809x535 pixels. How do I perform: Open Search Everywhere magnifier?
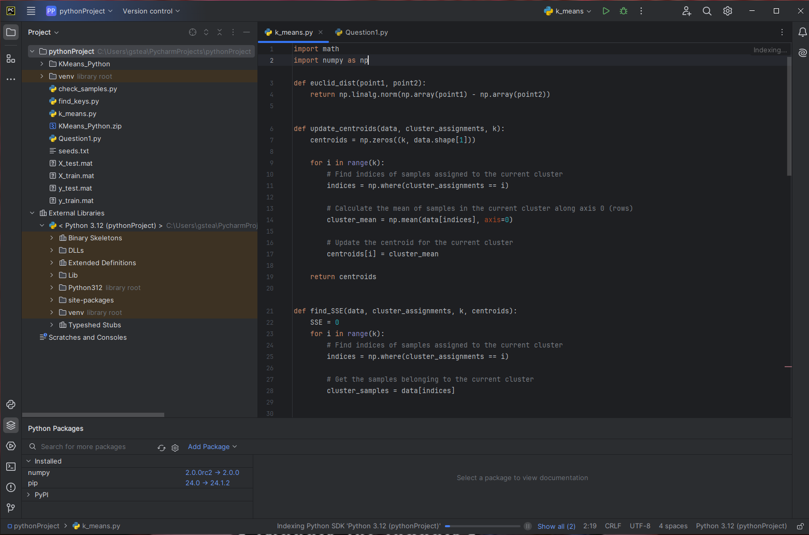pos(707,11)
